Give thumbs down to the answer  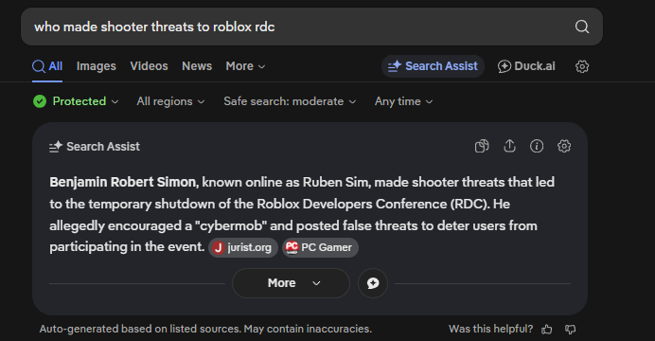pos(570,330)
